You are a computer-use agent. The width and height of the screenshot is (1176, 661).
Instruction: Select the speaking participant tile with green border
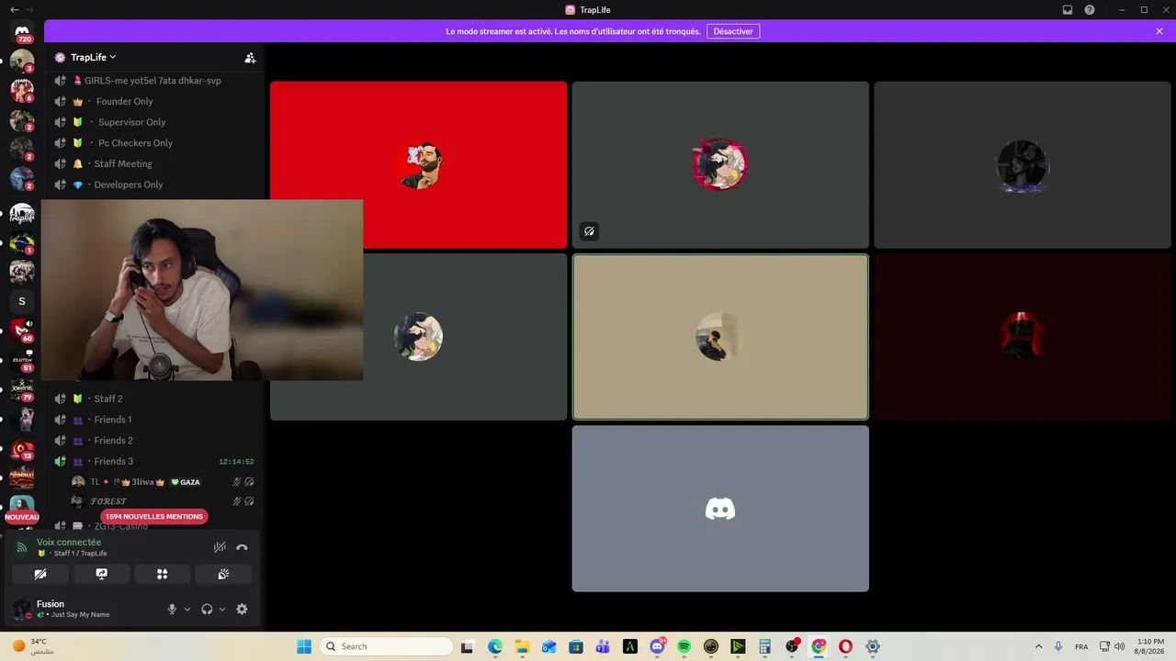click(x=720, y=337)
